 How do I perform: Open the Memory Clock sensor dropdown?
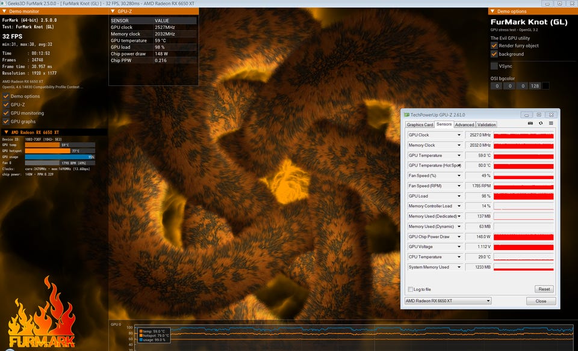coord(459,145)
